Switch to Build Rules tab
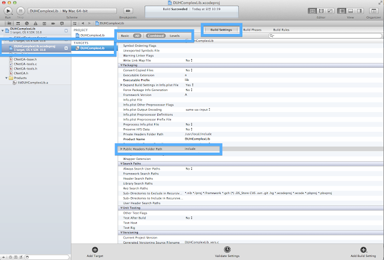The height and width of the screenshot is (260, 384). pos(281,30)
